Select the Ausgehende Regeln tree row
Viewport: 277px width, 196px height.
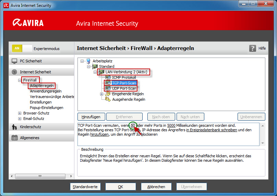tap(129, 100)
